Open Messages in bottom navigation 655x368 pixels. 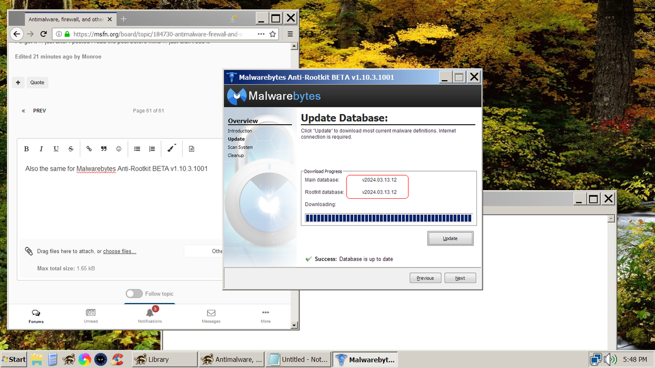[x=211, y=316]
